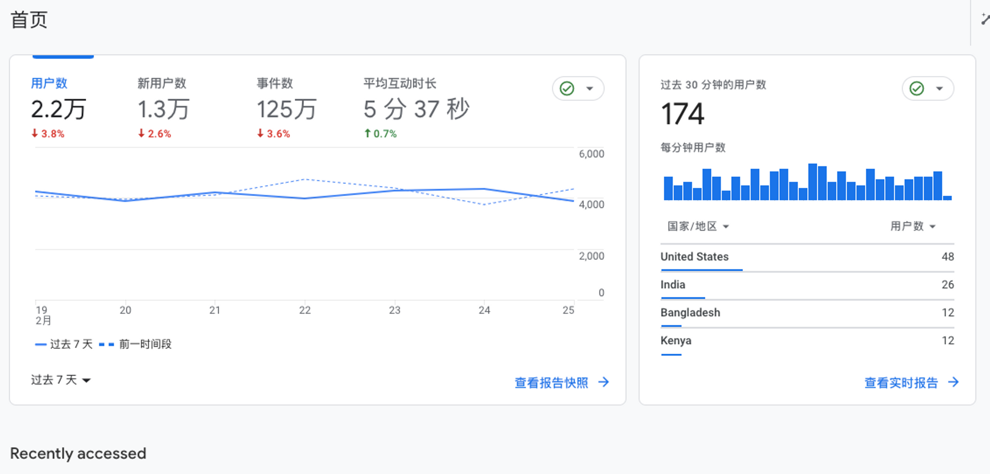Viewport: 990px width, 474px height.
Task: Click the 3.8% decrease indicator
Action: 48,133
